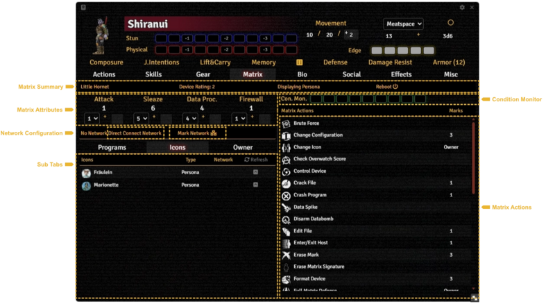Click the Crack File action icon
This screenshot has height=304, width=555.
click(286, 183)
